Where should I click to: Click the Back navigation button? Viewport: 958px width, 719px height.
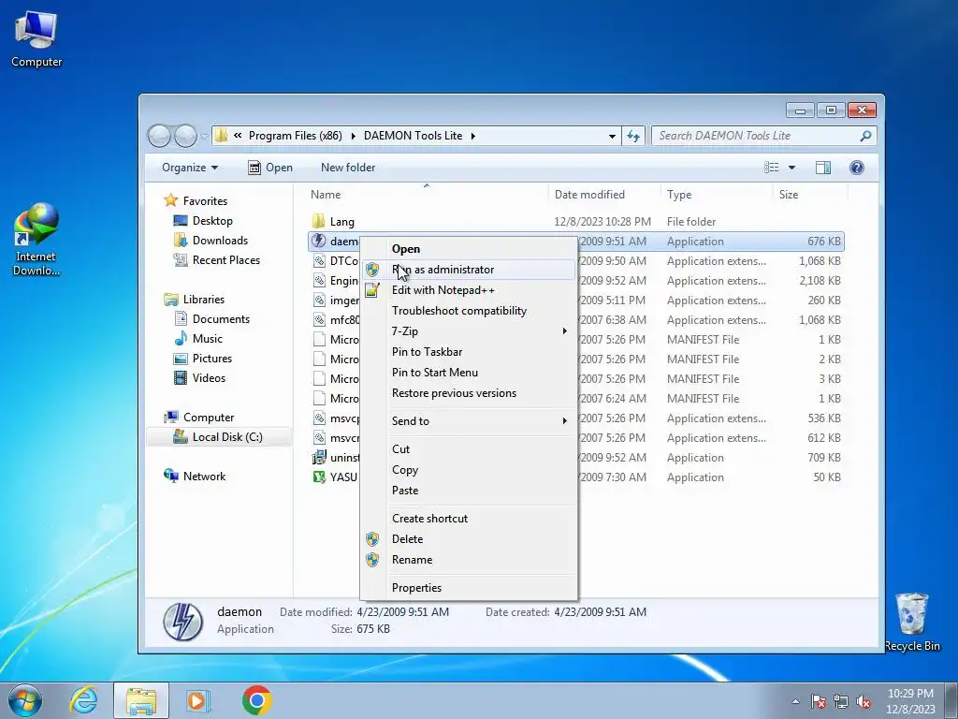click(x=159, y=136)
